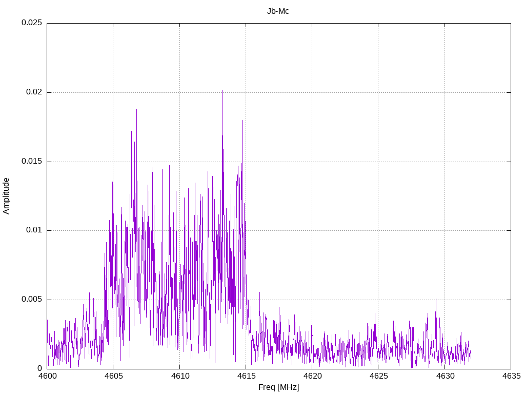The height and width of the screenshot is (394, 525).
Task: Select the 4635 x-axis tick label
Action: pyautogui.click(x=511, y=376)
